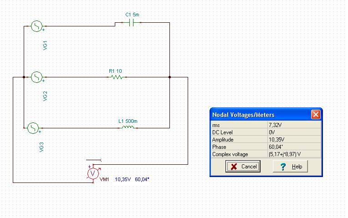This screenshot has width=348, height=218.
Task: Click the R1 resistor symbol
Action: tap(117, 77)
